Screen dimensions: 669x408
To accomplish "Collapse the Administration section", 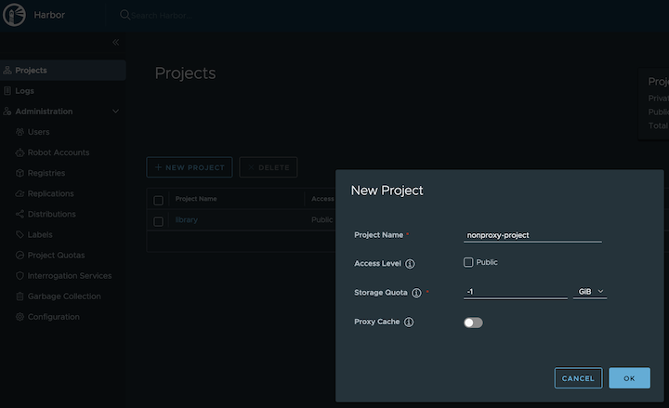I will point(115,112).
